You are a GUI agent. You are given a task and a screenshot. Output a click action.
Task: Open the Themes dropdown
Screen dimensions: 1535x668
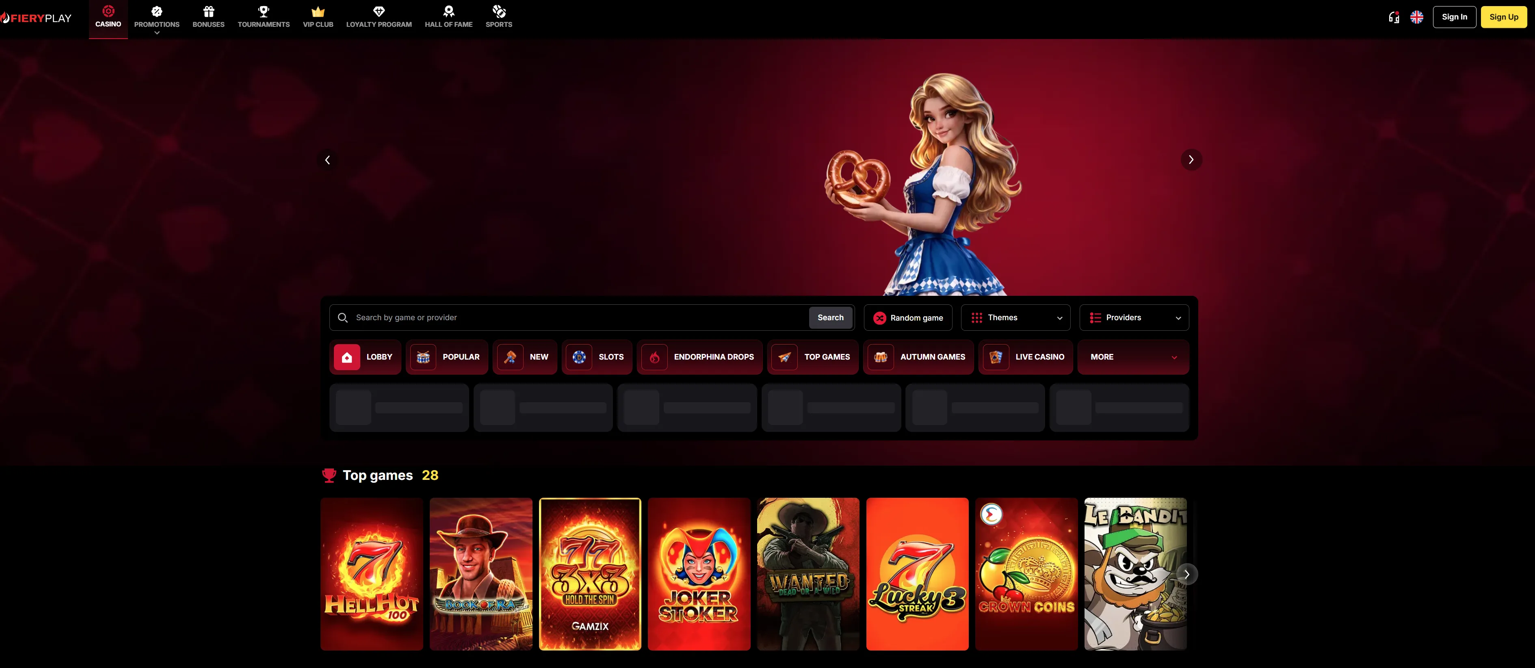click(x=1015, y=318)
